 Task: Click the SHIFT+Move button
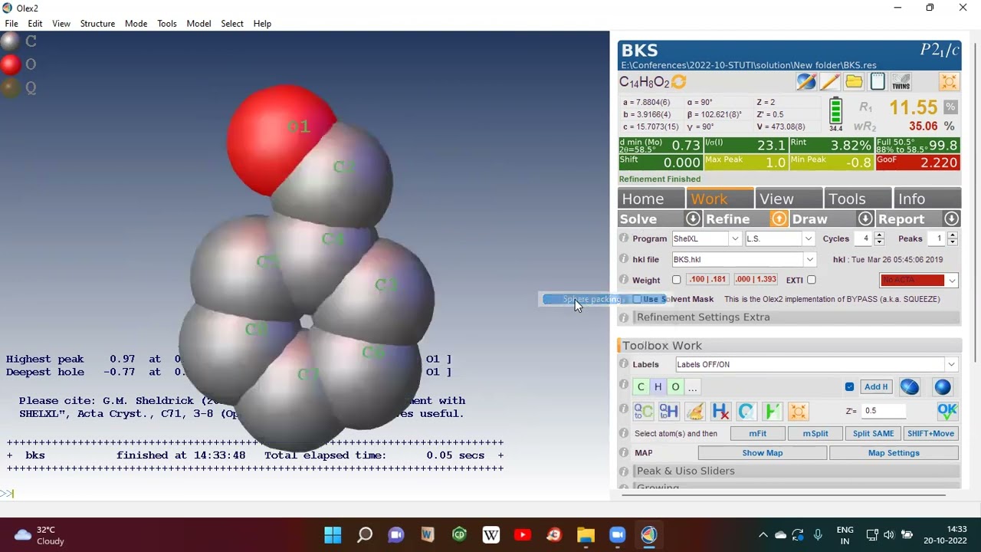click(930, 433)
